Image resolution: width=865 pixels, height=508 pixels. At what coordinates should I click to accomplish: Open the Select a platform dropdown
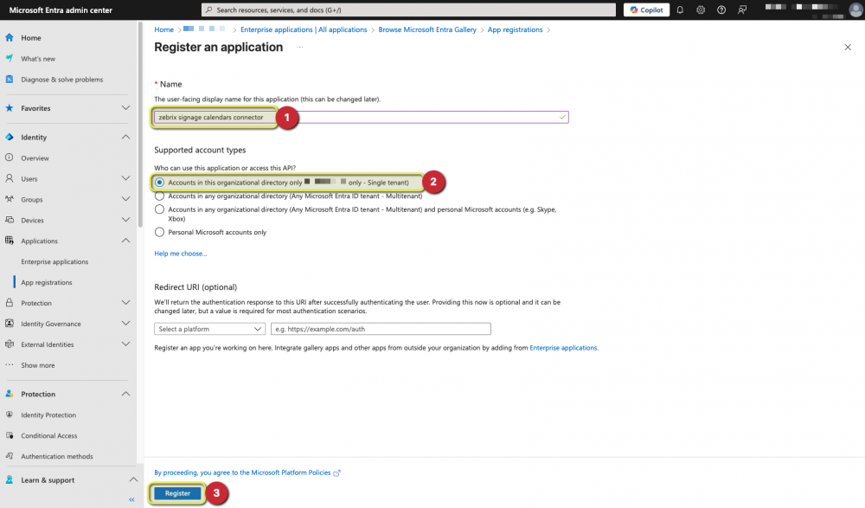point(209,329)
